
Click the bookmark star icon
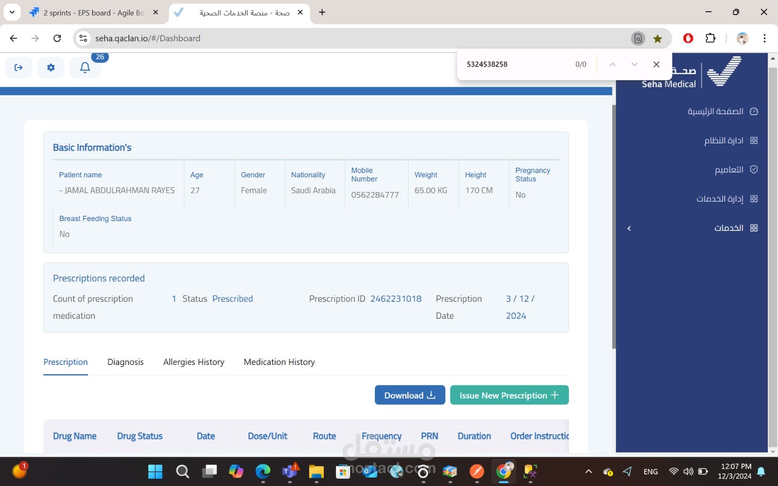pos(657,38)
